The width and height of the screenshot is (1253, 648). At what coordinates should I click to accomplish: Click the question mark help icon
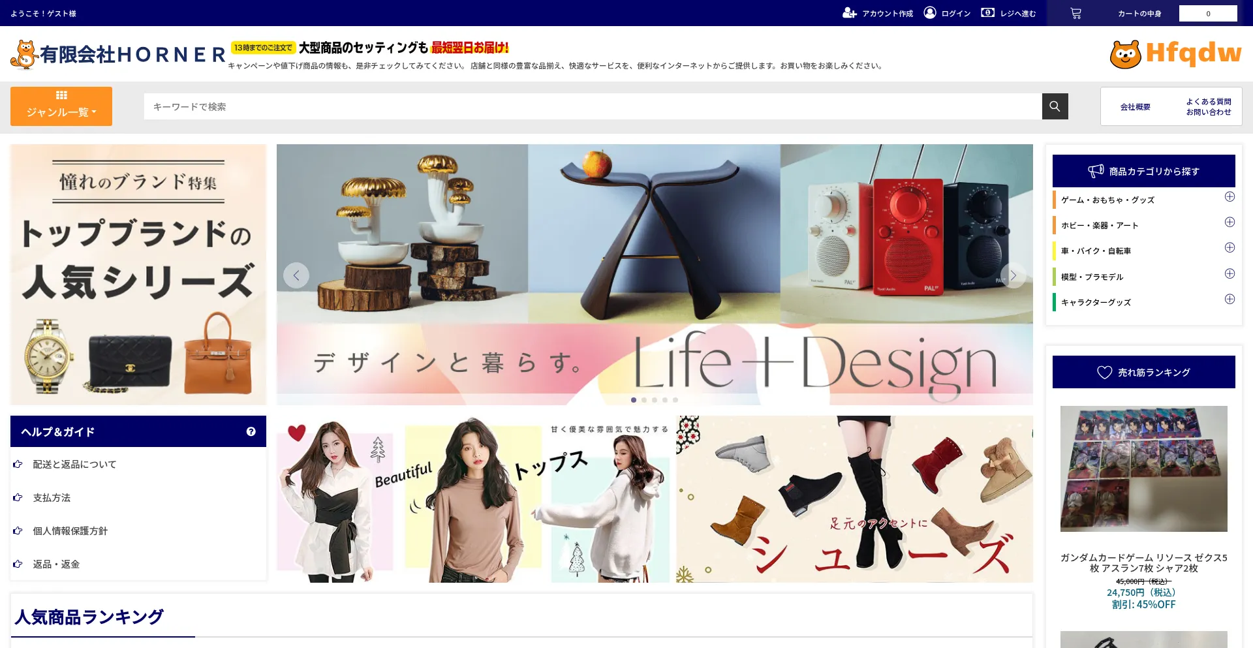pyautogui.click(x=251, y=431)
